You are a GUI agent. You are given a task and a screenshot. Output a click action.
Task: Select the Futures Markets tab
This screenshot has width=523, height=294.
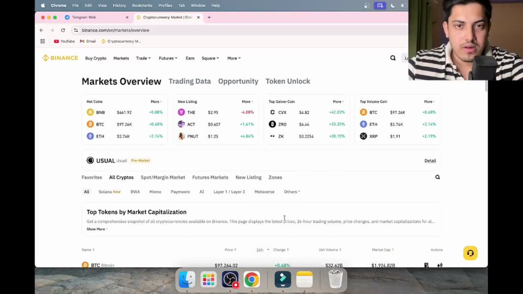[210, 177]
